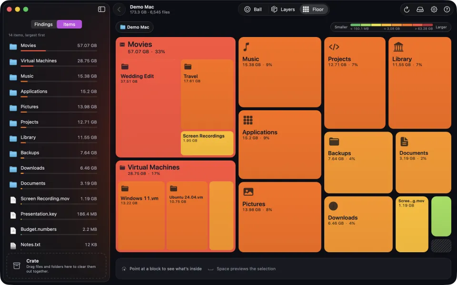This screenshot has width=457, height=285.
Task: Select Pictures row in sidebar list
Action: tap(53, 108)
